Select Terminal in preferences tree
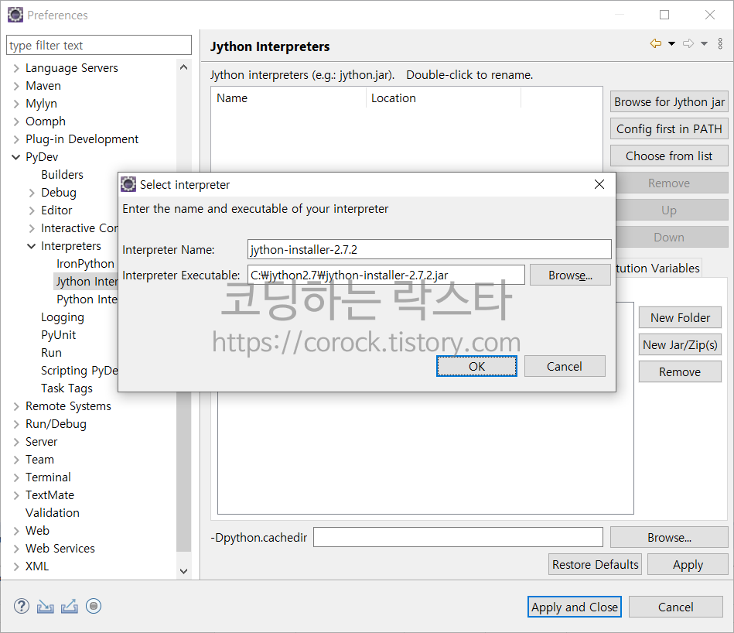The height and width of the screenshot is (633, 734). (x=48, y=477)
